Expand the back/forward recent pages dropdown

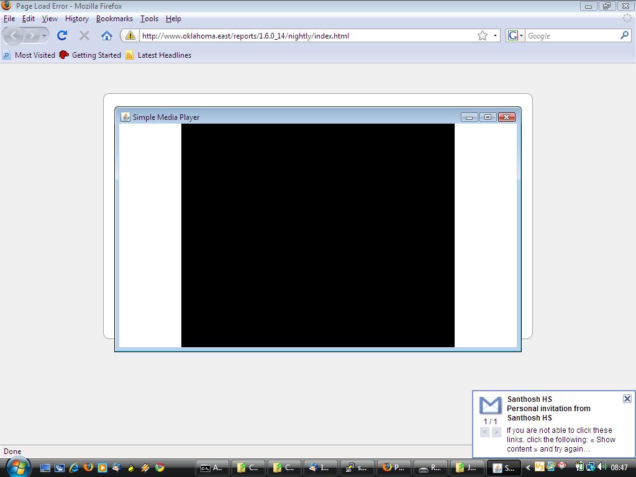(44, 35)
